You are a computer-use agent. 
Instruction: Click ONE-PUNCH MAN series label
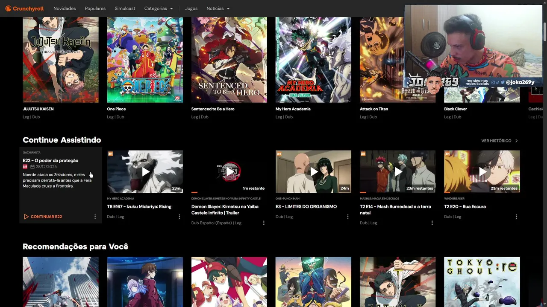click(288, 199)
